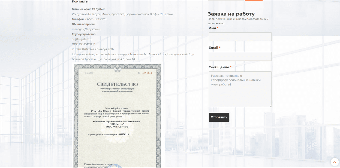Click the СВИДЕТЕЛЬСТВО title on the certificate

point(117,84)
